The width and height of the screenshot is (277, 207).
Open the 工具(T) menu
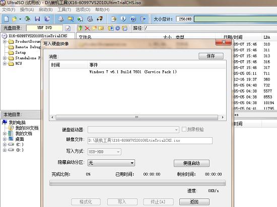(x=64, y=10)
